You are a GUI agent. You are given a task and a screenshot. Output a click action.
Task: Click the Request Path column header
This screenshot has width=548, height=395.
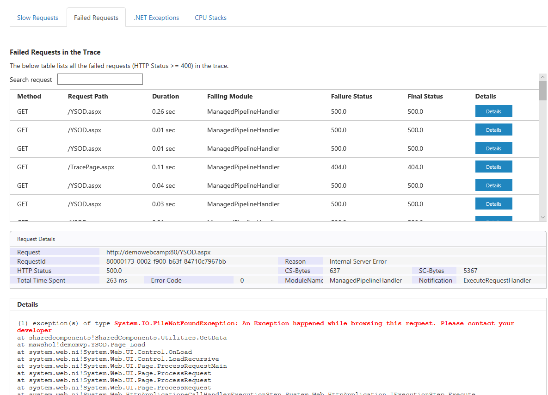pos(88,96)
